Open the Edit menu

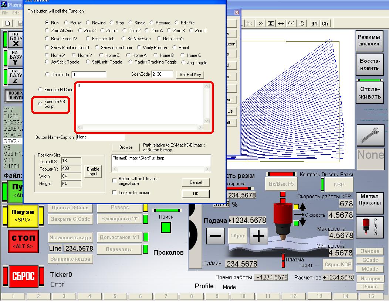coord(16,13)
